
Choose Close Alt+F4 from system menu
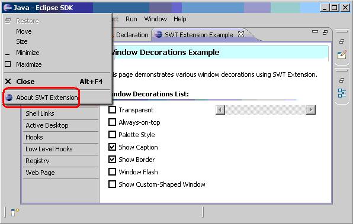point(57,82)
